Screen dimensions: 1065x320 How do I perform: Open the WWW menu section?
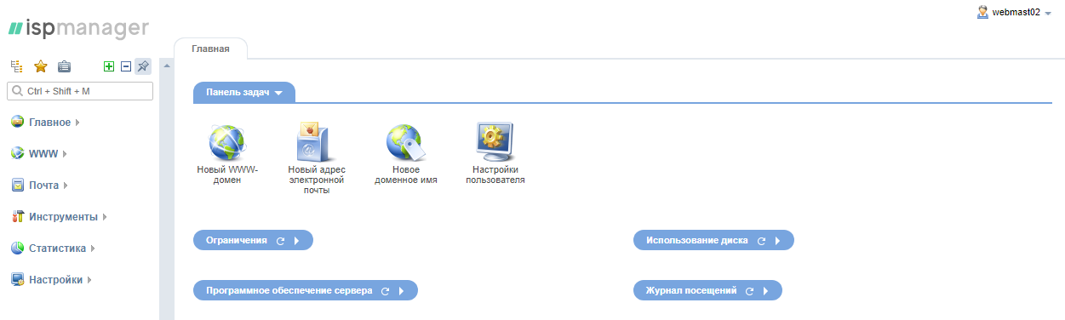tap(43, 154)
